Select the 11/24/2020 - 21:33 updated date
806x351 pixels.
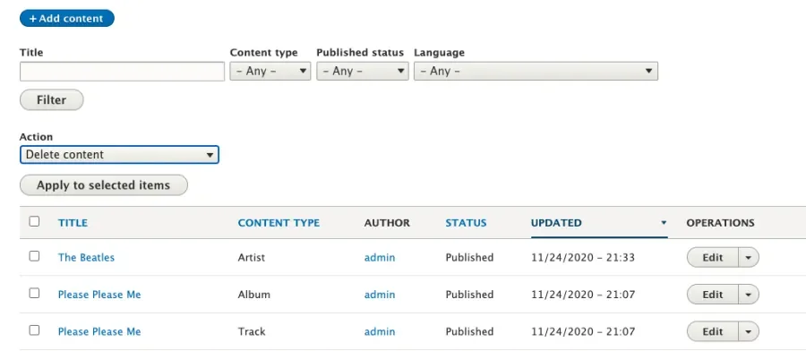point(583,258)
